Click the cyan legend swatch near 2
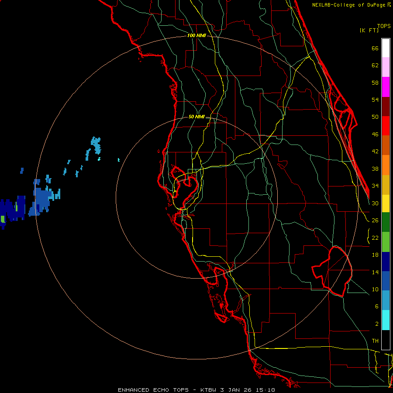The image size is (393, 393). [x=386, y=320]
